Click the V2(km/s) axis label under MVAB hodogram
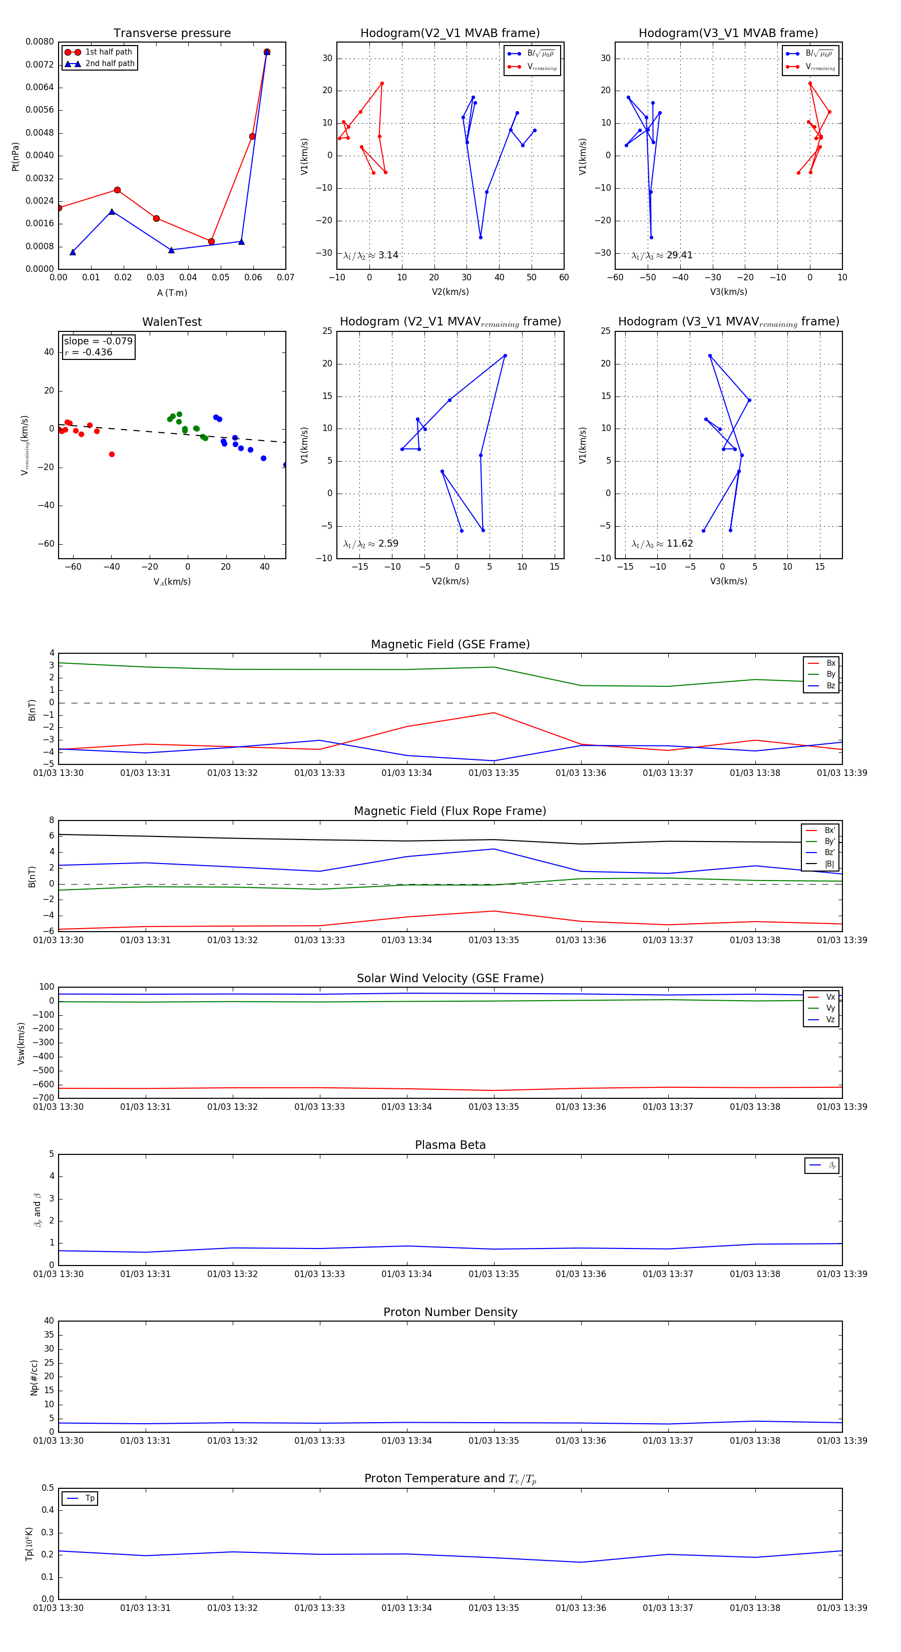 450,292
